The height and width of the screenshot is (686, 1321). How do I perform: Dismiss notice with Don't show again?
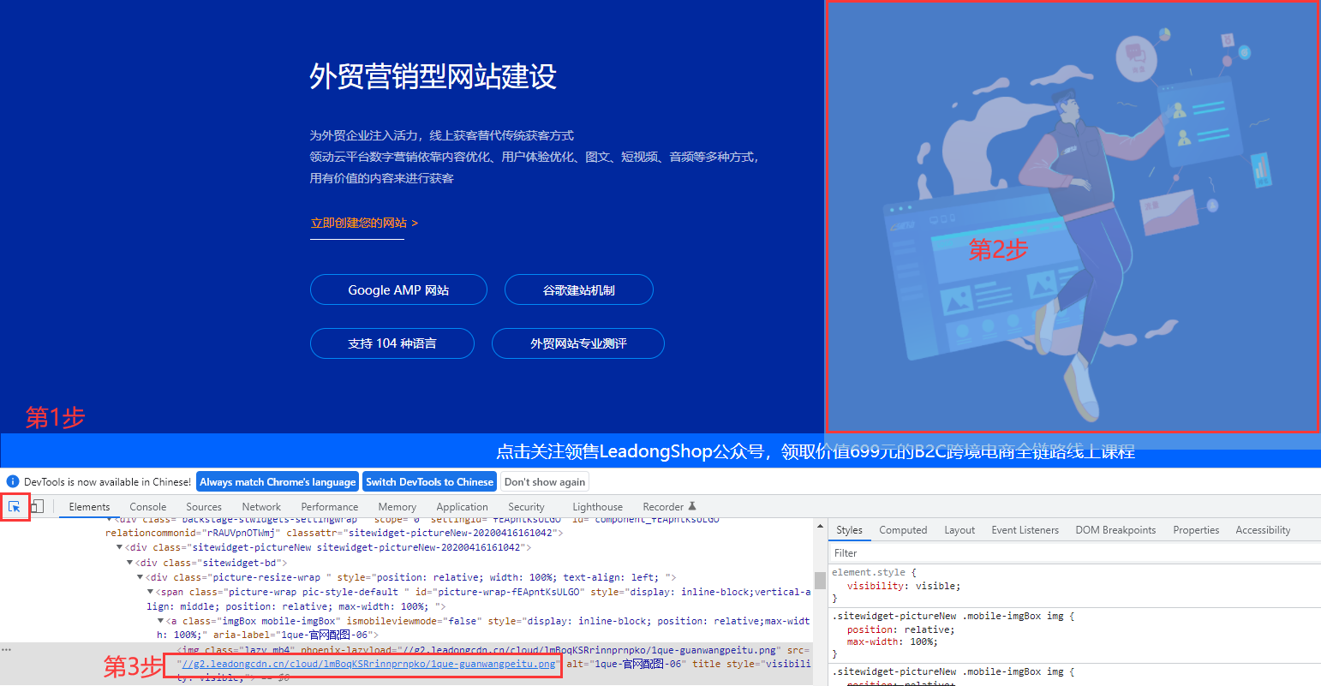point(545,482)
